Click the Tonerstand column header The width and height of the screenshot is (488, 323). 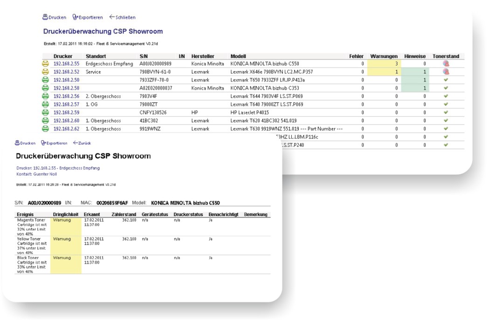[x=446, y=56]
